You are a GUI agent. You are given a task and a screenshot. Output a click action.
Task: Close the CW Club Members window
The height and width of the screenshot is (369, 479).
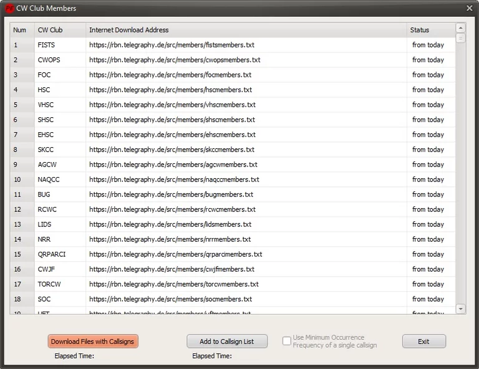click(x=469, y=8)
